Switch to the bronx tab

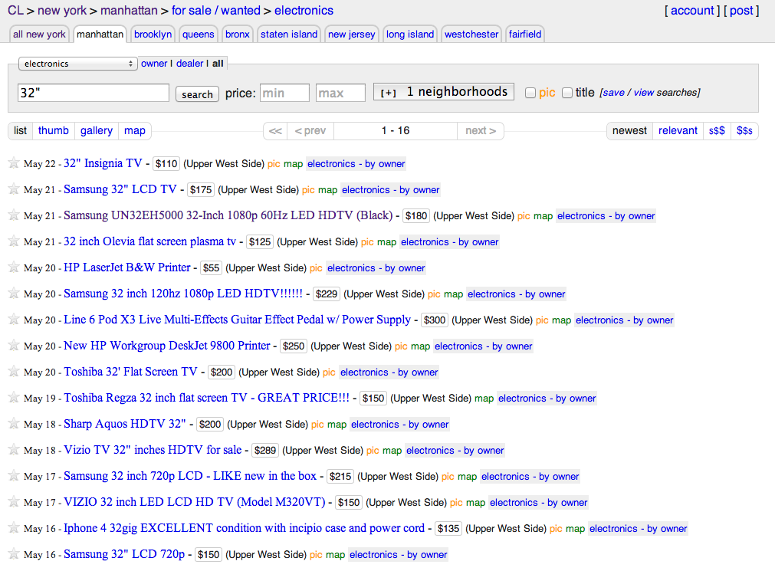tap(237, 34)
